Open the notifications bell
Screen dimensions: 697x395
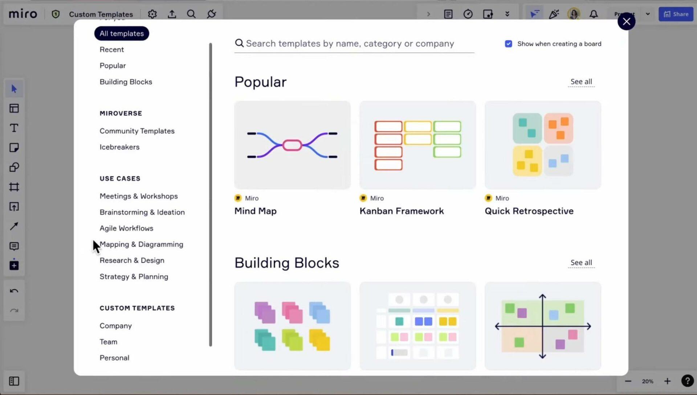pyautogui.click(x=593, y=14)
